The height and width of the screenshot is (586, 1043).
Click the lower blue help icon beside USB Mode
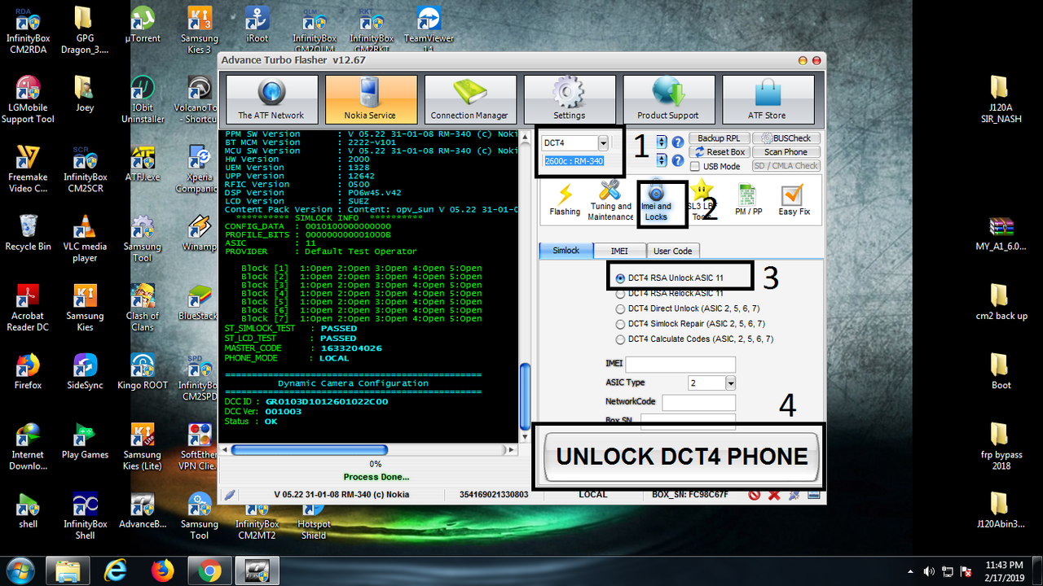point(677,161)
